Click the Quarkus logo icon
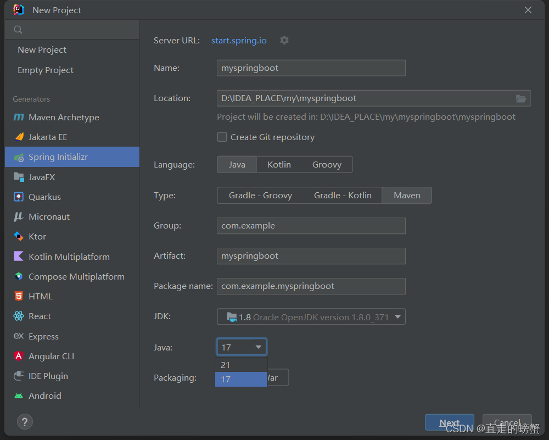This screenshot has height=440, width=549. coord(19,197)
